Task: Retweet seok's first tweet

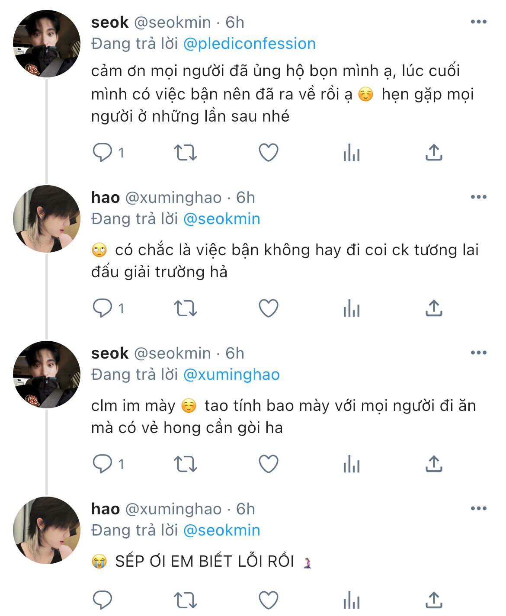Action: pyautogui.click(x=185, y=153)
